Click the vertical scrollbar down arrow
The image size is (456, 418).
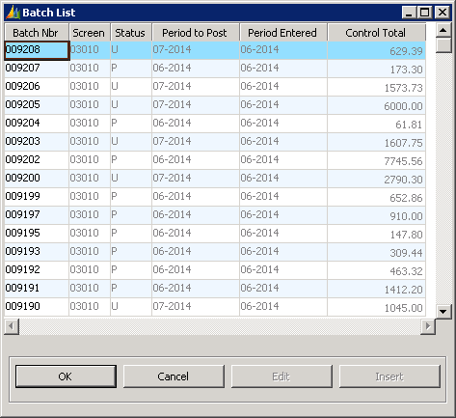click(x=443, y=311)
